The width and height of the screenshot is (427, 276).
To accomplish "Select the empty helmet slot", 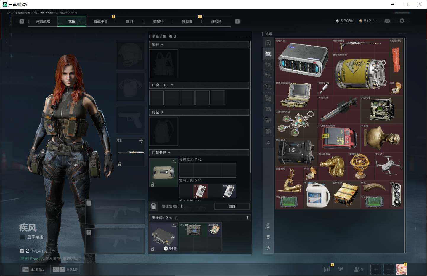I will click(130, 55).
